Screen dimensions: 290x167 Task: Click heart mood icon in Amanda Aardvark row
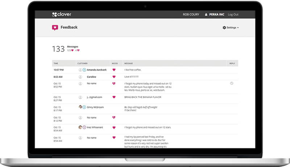click(114, 70)
